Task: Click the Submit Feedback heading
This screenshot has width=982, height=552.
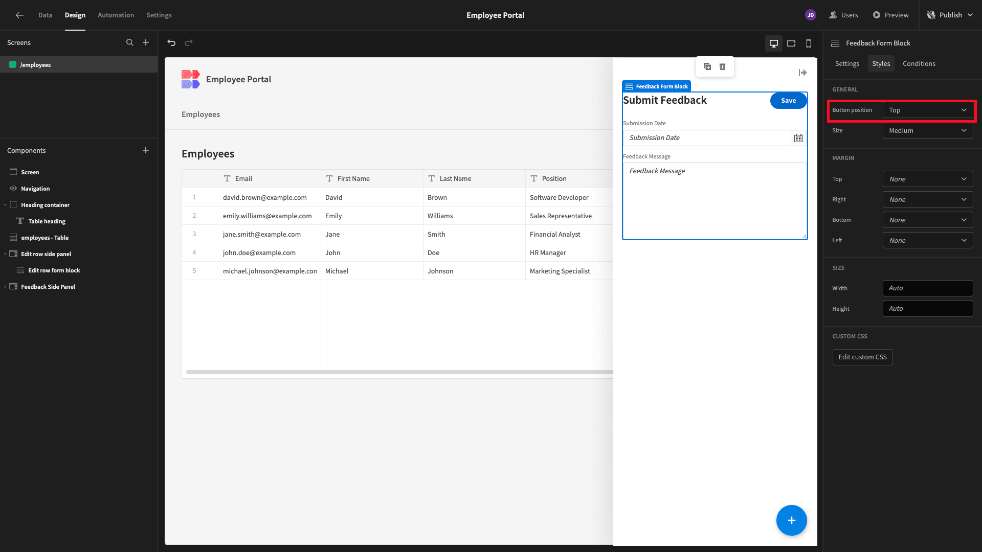Action: pos(665,101)
